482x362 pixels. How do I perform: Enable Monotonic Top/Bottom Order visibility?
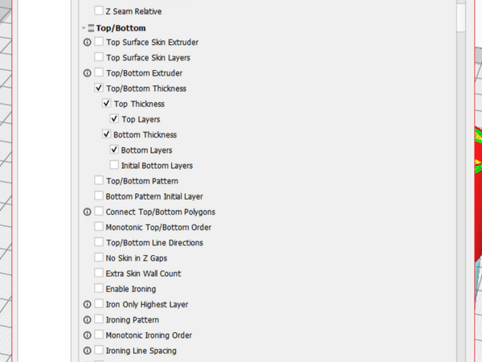pos(99,228)
